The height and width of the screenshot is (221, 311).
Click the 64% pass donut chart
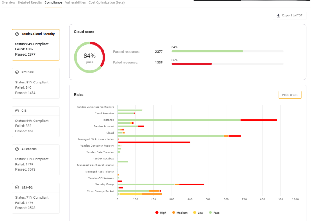coord(90,57)
